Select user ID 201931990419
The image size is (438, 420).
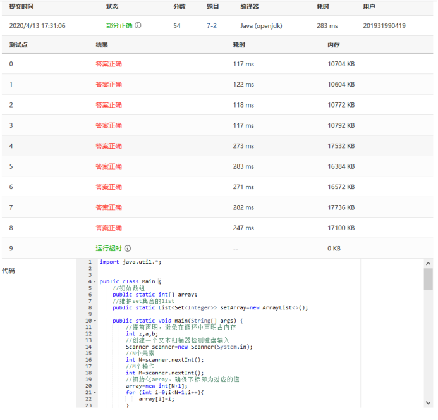click(x=384, y=26)
